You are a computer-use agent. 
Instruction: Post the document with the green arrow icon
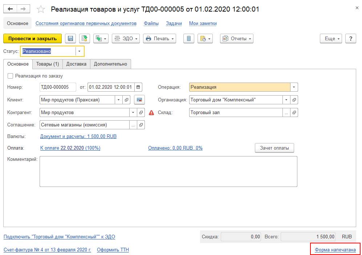pos(85,38)
